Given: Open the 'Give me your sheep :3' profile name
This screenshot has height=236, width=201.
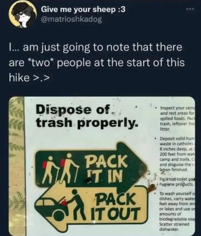Looking at the screenshot, I should [x=83, y=9].
